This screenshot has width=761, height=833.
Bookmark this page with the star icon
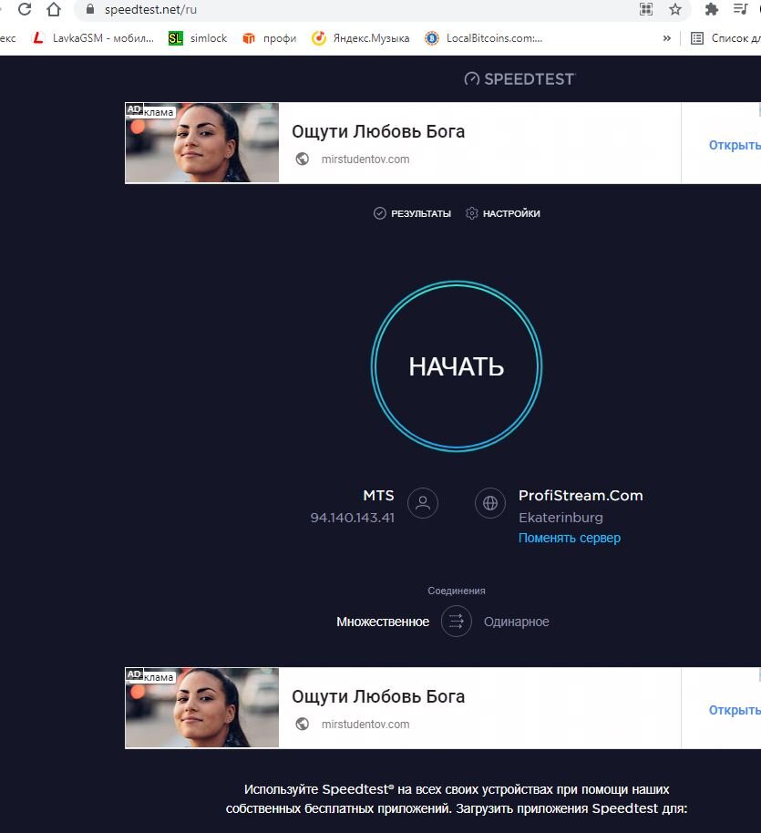tap(675, 9)
